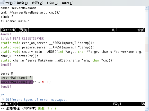Open the 帮助(H) menu
The height and width of the screenshot is (111, 149).
pyautogui.click(x=68, y=3)
